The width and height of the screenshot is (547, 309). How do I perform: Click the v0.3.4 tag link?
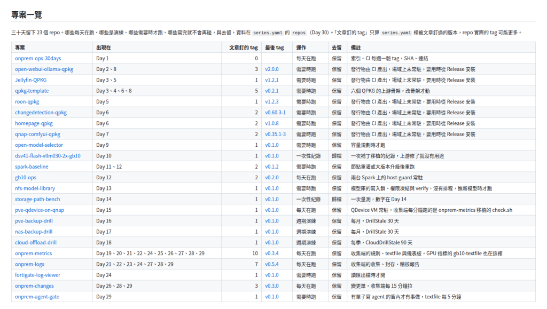pos(272,253)
